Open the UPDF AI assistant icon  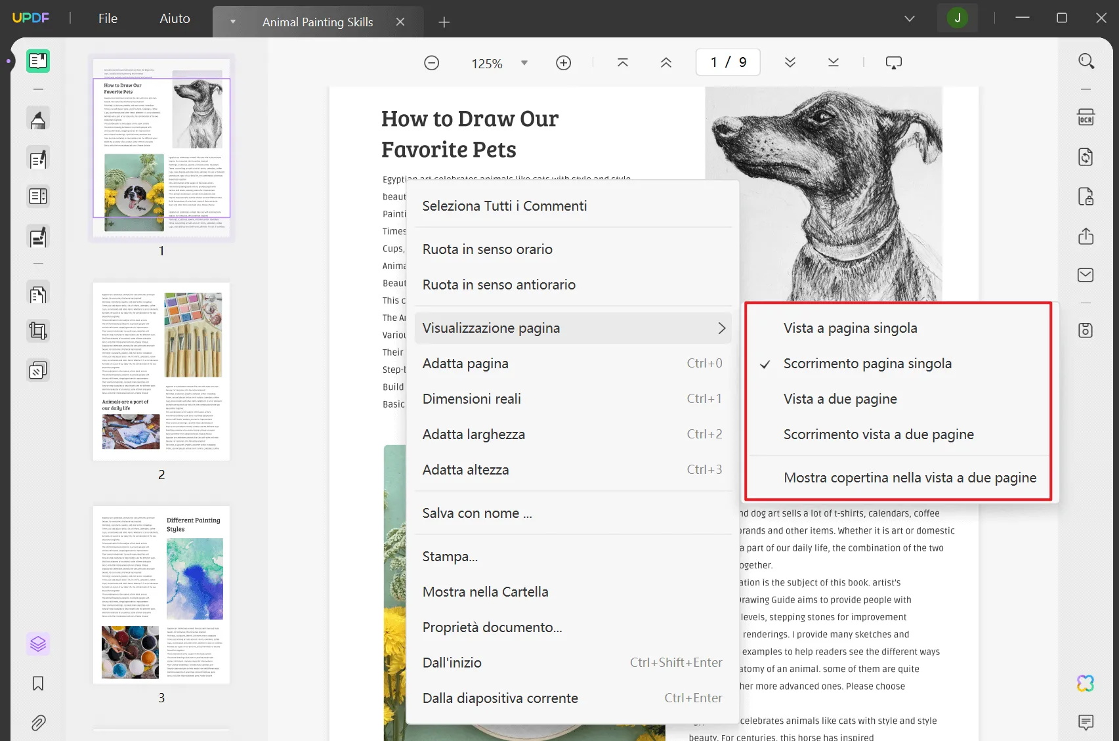(1086, 683)
